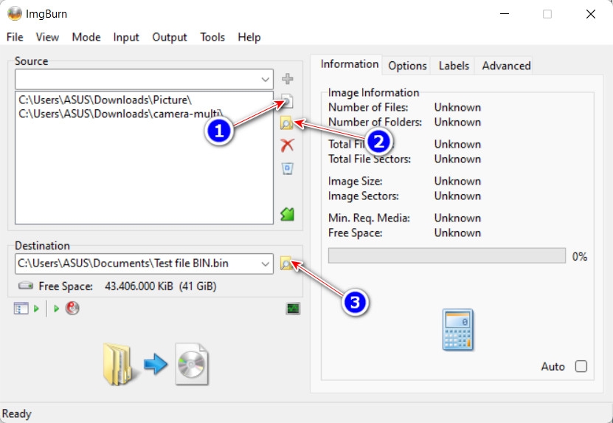Click the green play arrow beside queue icon
This screenshot has width=613, height=423.
(x=36, y=309)
